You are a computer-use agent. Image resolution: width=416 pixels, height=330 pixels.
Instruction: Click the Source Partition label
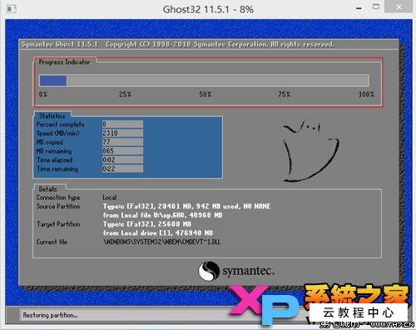58,207
